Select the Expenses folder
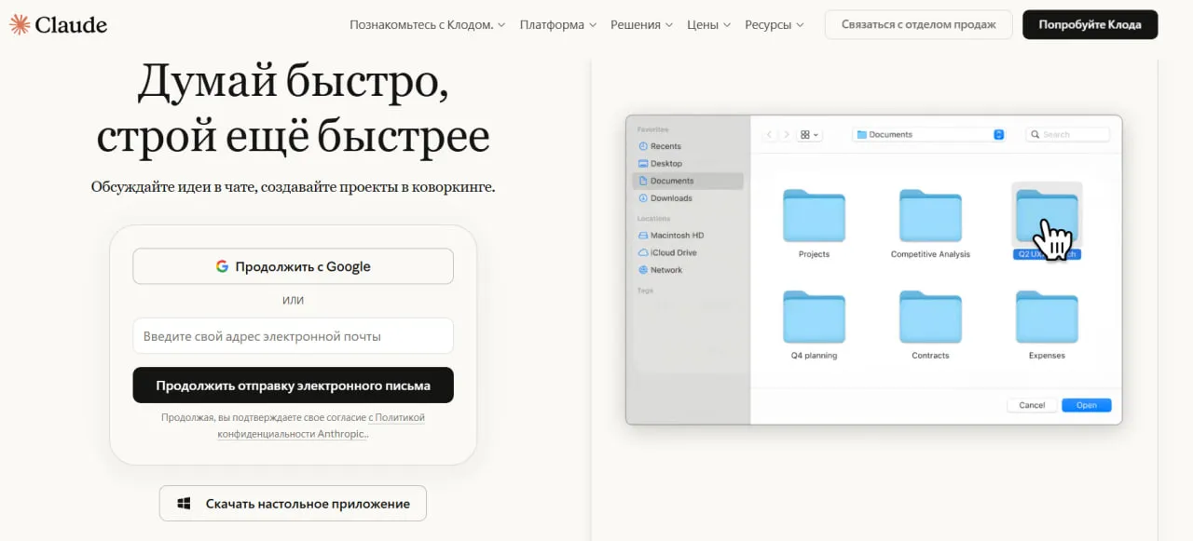1193x541 pixels. pyautogui.click(x=1047, y=325)
